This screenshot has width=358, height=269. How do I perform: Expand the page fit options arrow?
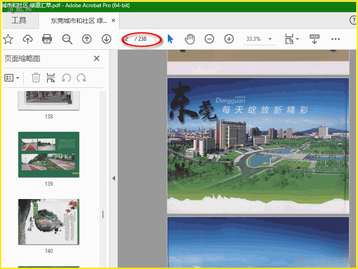coord(297,39)
